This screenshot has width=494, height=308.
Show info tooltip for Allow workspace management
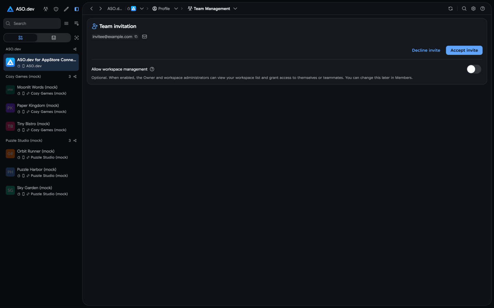152,69
